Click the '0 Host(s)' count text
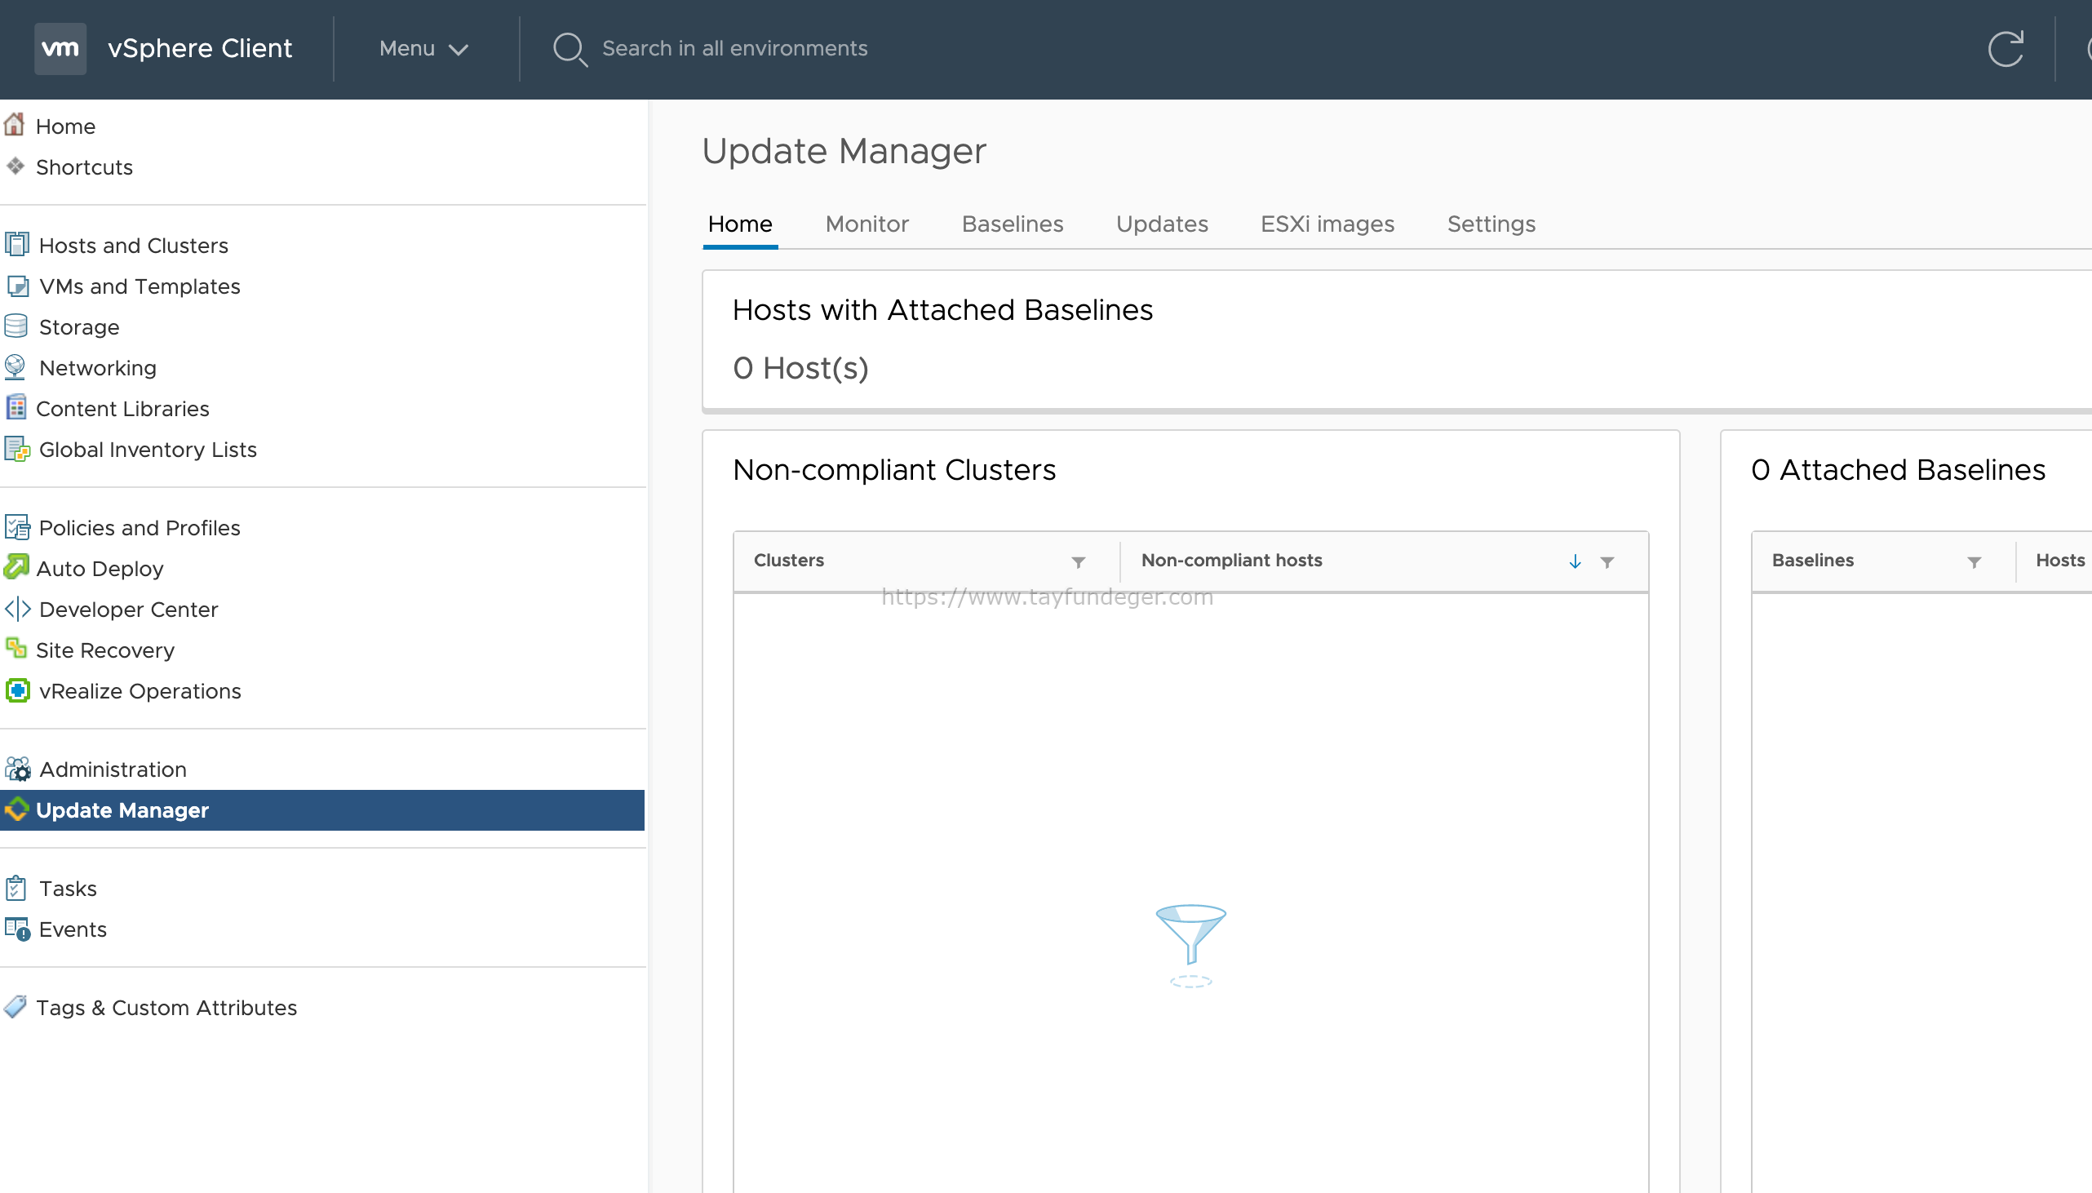2092x1193 pixels. 800,368
